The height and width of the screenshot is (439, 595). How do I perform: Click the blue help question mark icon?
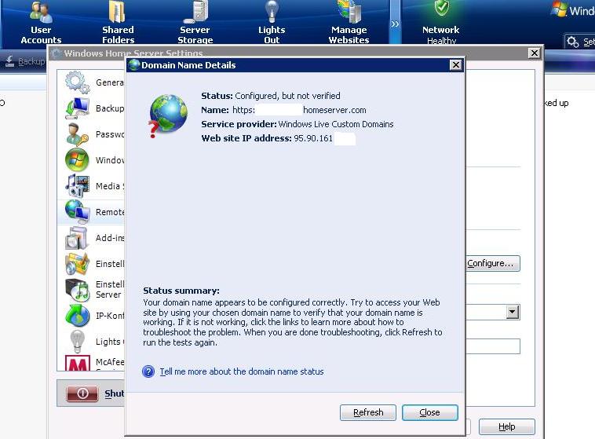(x=148, y=371)
